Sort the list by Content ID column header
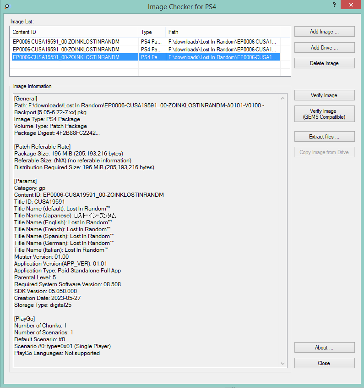Screen dimensions: 364x388 (74, 32)
